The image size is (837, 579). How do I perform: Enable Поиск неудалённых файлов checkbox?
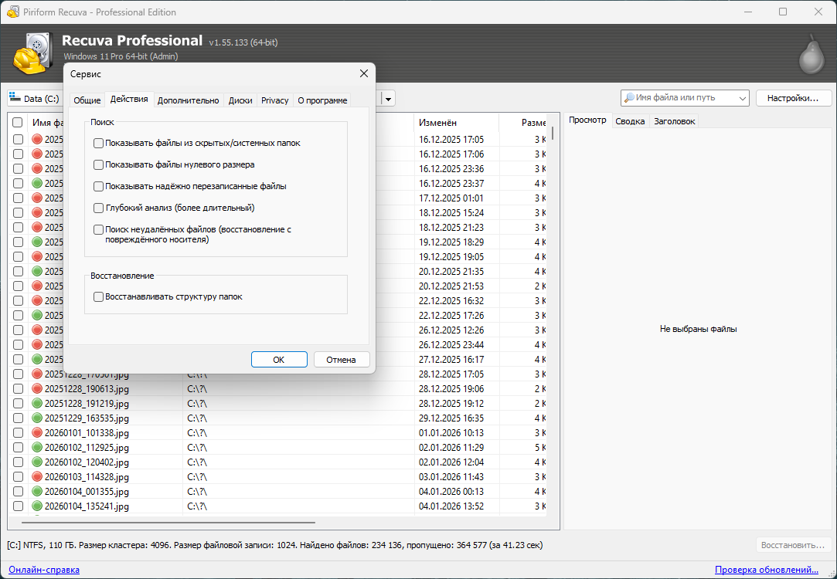[98, 230]
